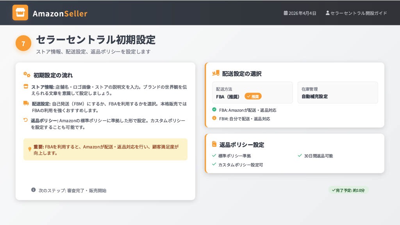Click the checkmark beside 30日間返品可能
Viewport: 400px width, 225px height.
click(300, 155)
